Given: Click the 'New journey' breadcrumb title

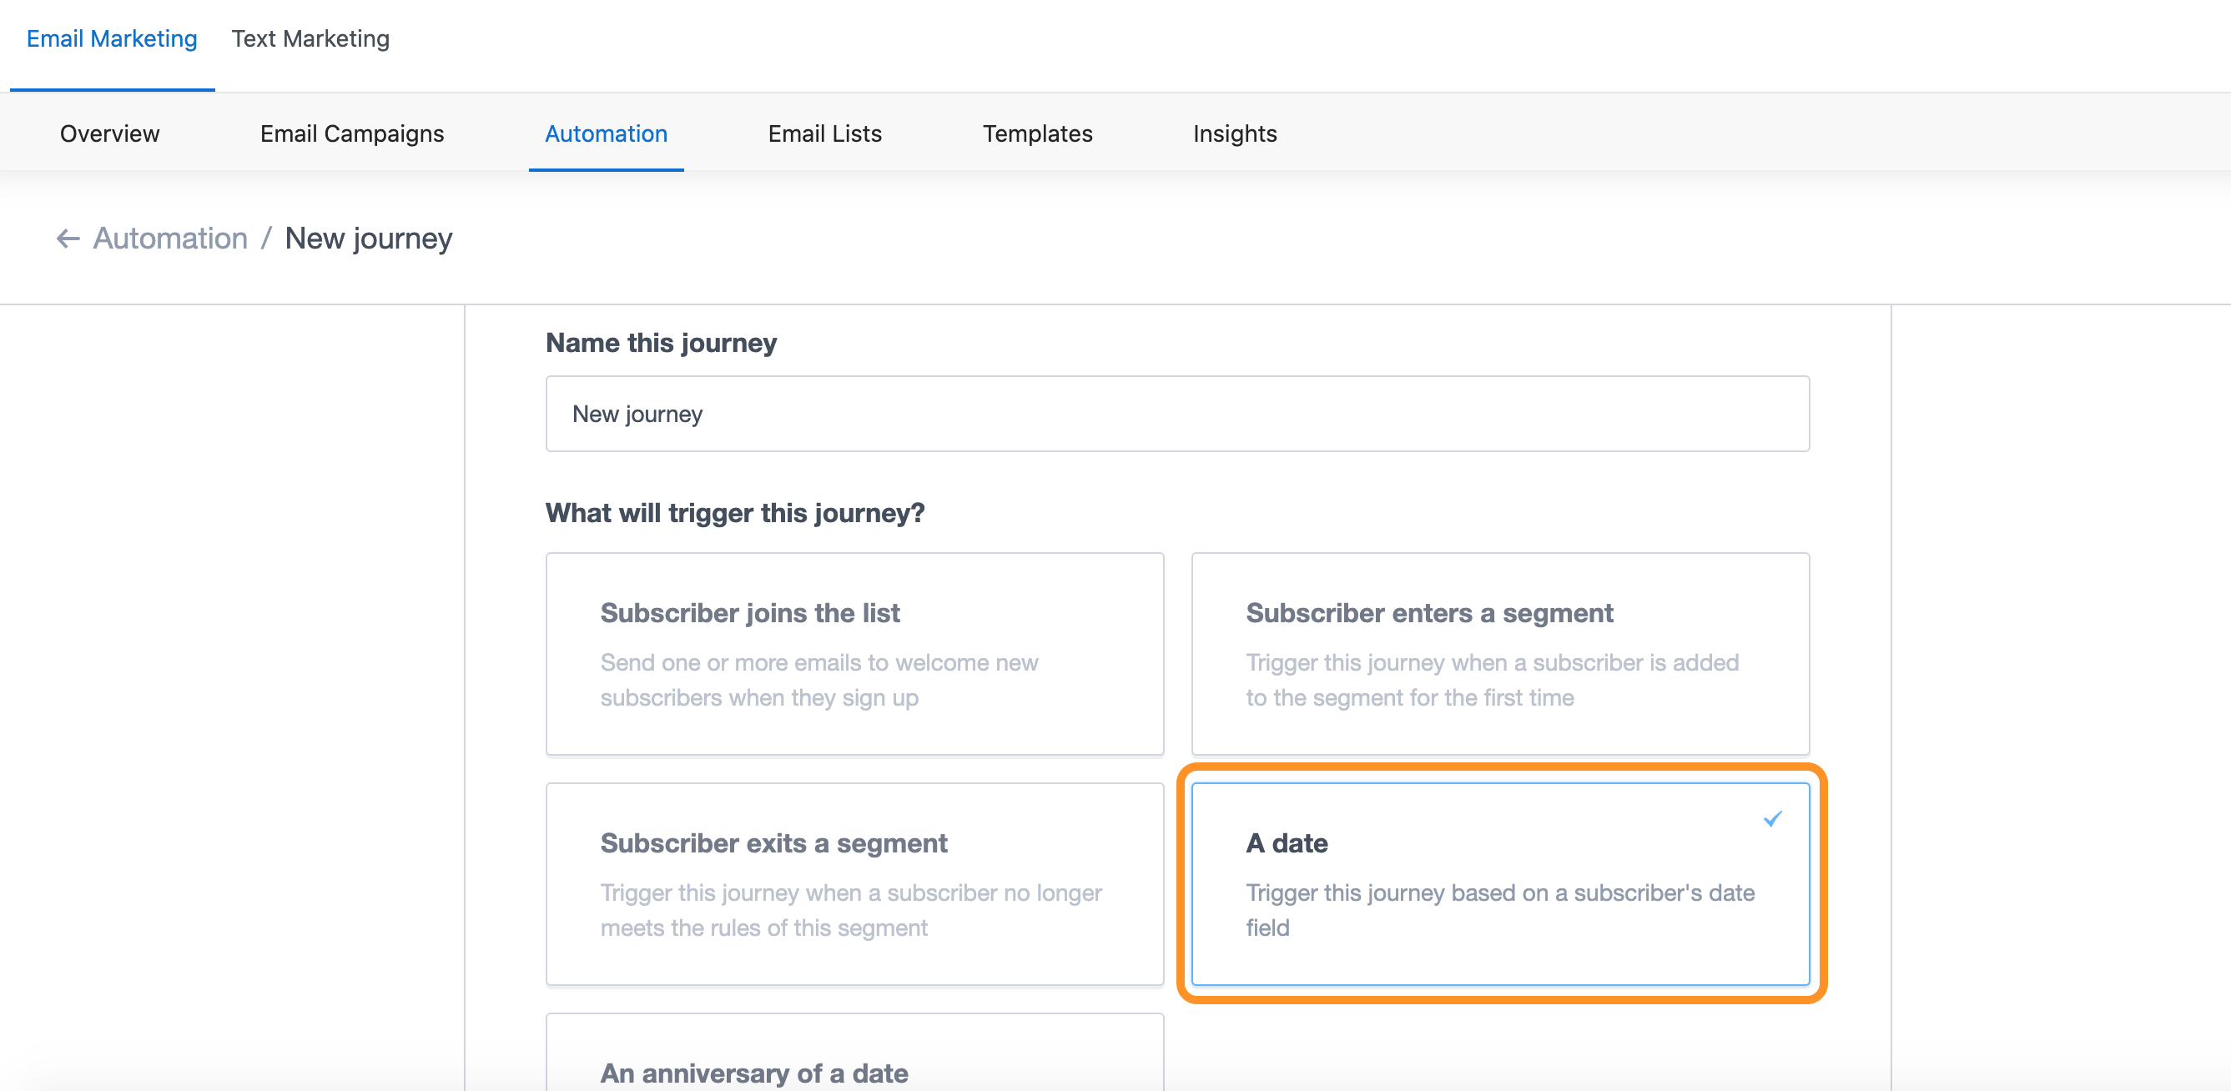Looking at the screenshot, I should [368, 238].
